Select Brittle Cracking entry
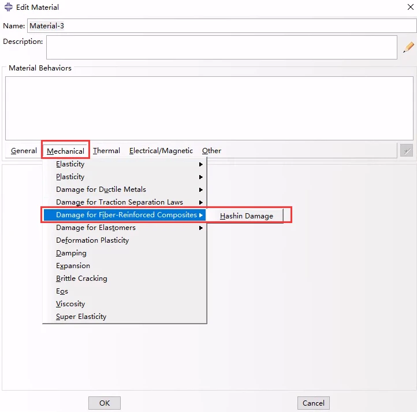The image size is (417, 412). pos(125,279)
